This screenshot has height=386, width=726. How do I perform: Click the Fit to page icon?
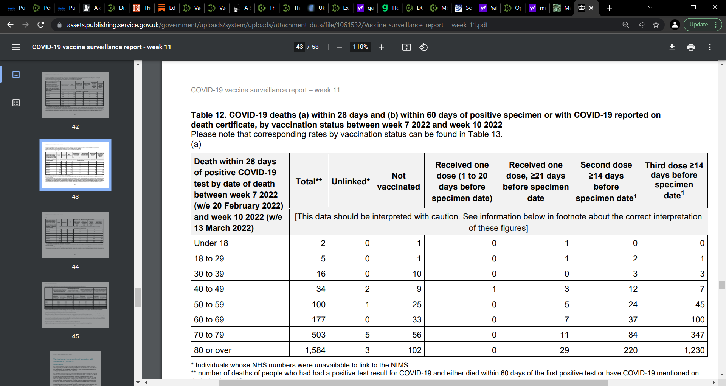tap(406, 47)
